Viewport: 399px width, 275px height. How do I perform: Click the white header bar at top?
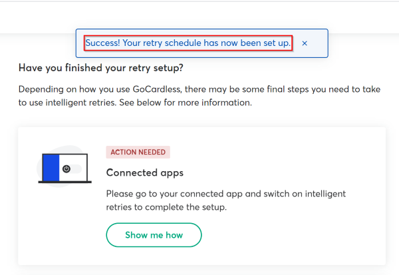(x=199, y=17)
